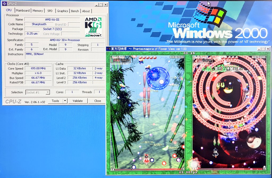Minimize the Phantasmagoria of Flower View window
The height and width of the screenshot is (178, 272).
[x=259, y=49]
